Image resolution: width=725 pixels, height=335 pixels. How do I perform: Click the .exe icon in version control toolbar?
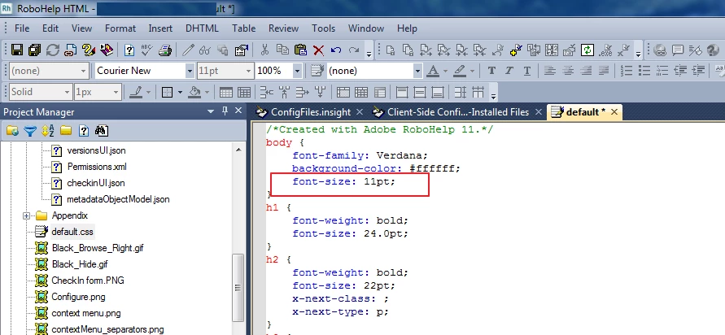click(605, 50)
